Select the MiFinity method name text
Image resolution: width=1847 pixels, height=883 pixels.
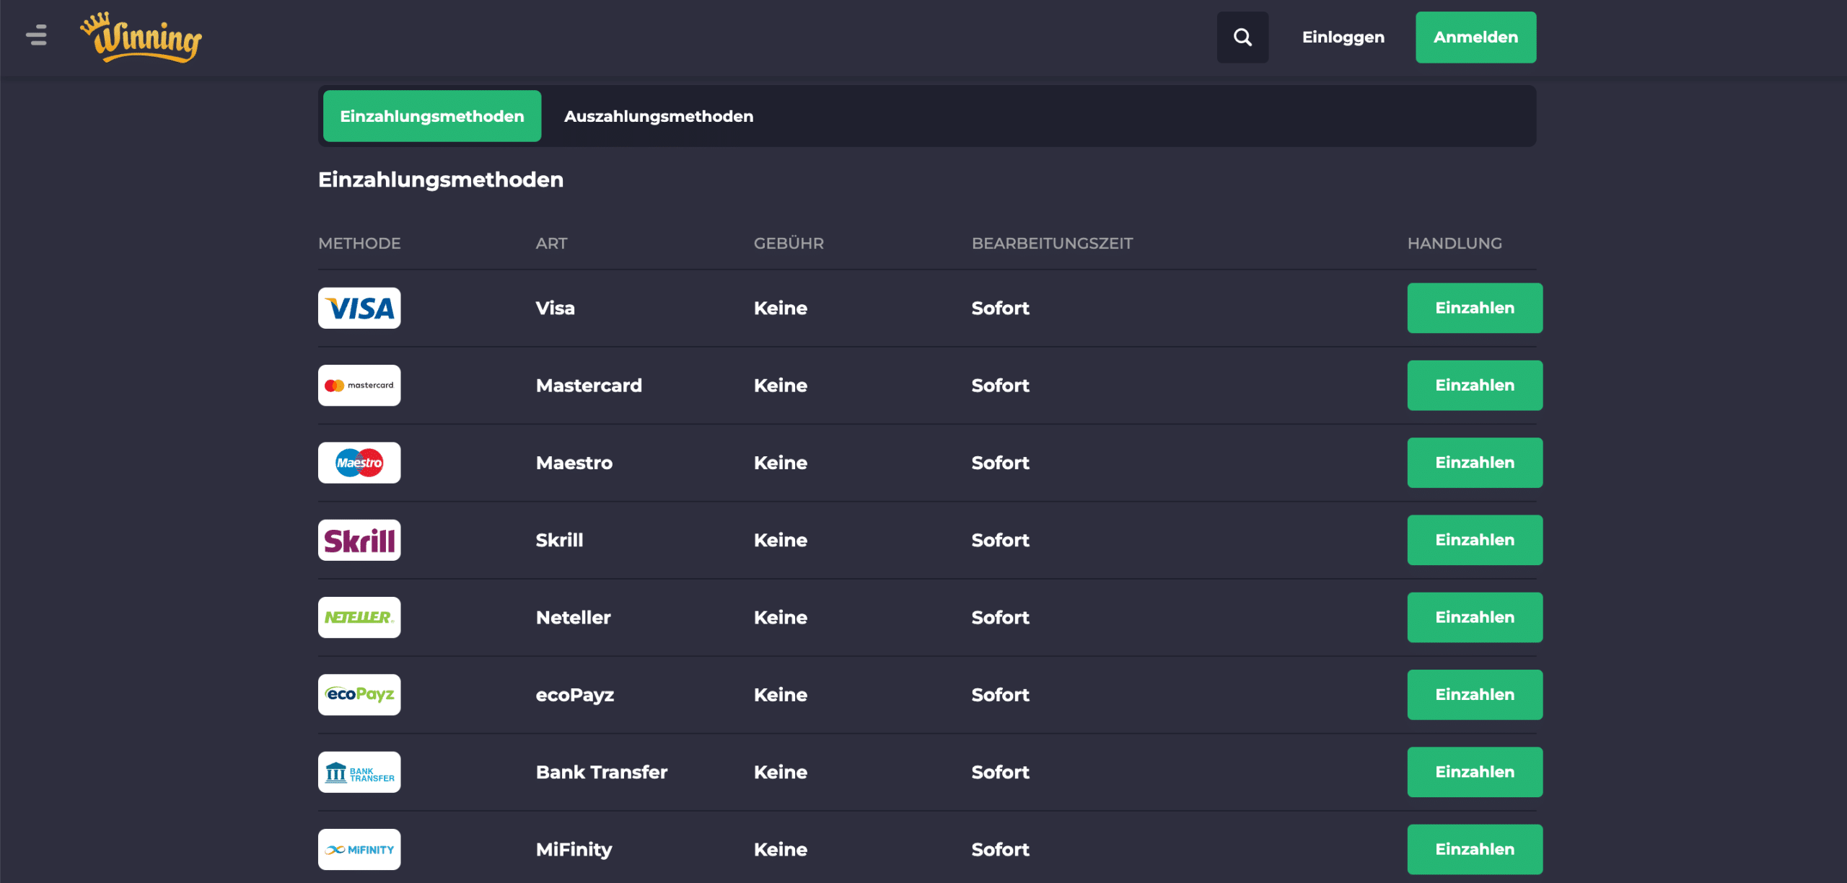[574, 849]
